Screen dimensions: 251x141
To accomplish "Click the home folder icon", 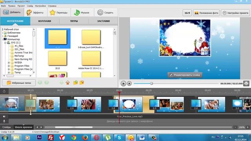I will tap(68, 83).
